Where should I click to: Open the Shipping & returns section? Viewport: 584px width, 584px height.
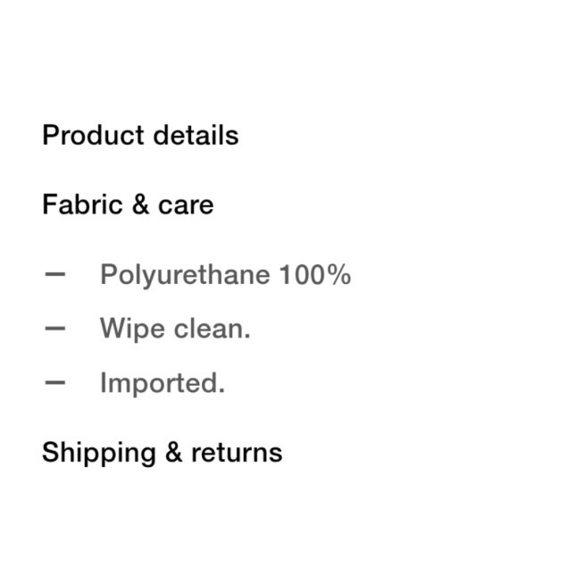[x=162, y=453]
